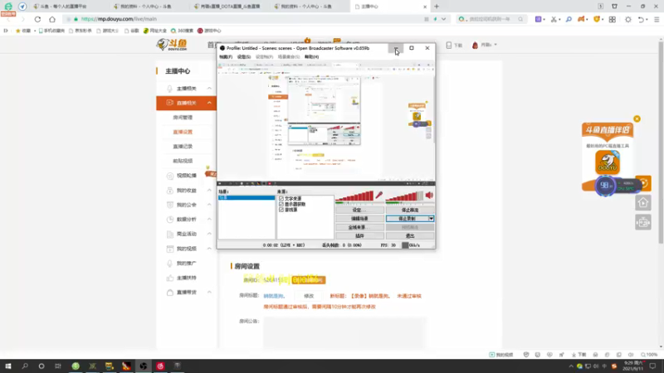The height and width of the screenshot is (373, 664).
Task: Open a new browser tab with plus icon
Action: point(437,7)
